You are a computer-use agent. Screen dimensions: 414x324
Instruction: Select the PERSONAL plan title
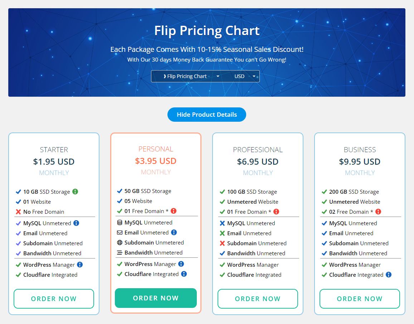point(156,149)
